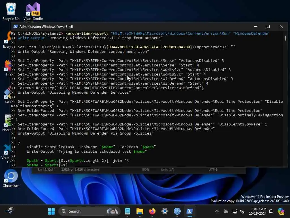Click the 'Disable-ScheduledTask' command line
Image resolution: width=290 pixels, height=218 pixels.
pyautogui.click(x=91, y=147)
